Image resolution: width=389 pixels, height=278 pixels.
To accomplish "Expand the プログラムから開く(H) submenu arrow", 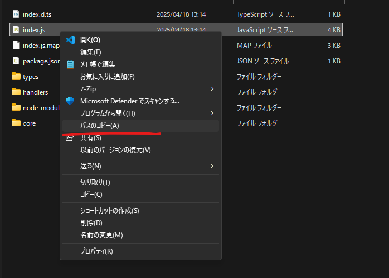I will point(212,113).
